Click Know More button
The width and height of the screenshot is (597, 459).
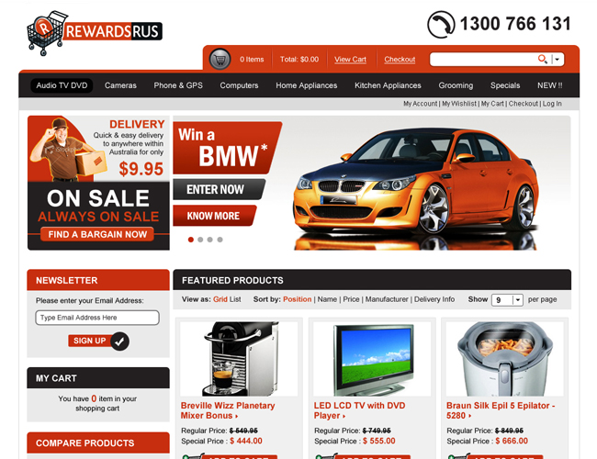coord(215,216)
